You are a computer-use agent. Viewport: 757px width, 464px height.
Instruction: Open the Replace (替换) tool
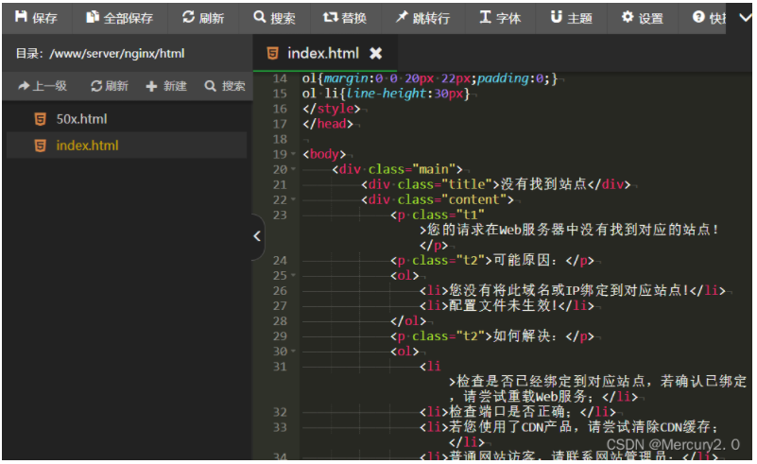click(345, 18)
